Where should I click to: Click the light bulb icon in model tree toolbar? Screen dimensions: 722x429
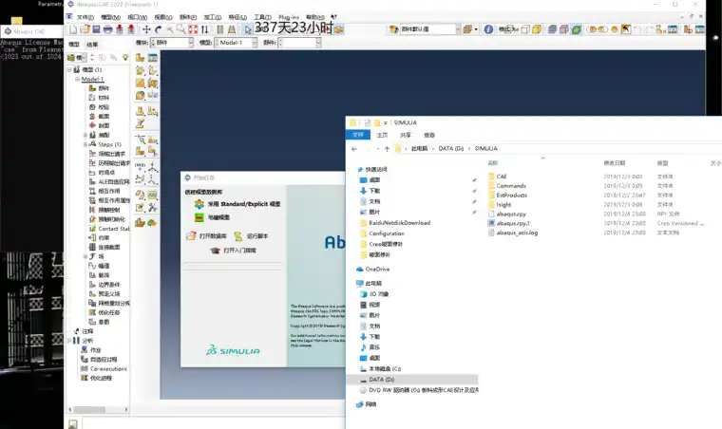tap(125, 58)
